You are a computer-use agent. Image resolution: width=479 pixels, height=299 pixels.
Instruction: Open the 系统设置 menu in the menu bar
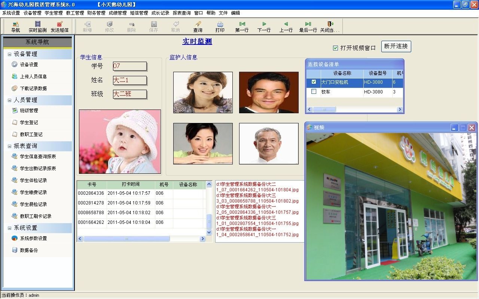[11, 13]
